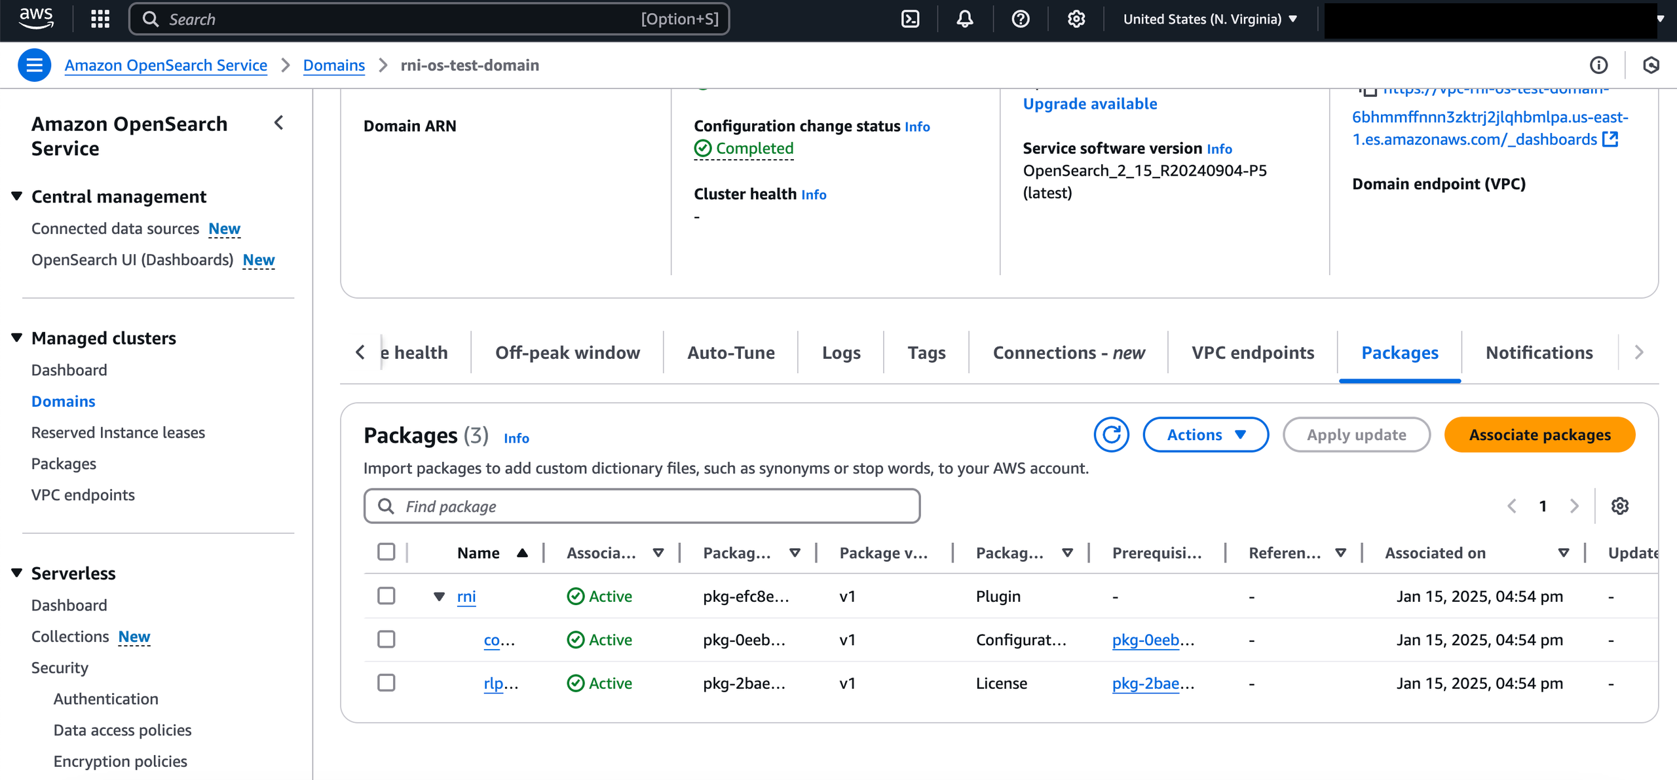Open Reserved Instance leases in sidebar
This screenshot has width=1677, height=780.
point(118,432)
